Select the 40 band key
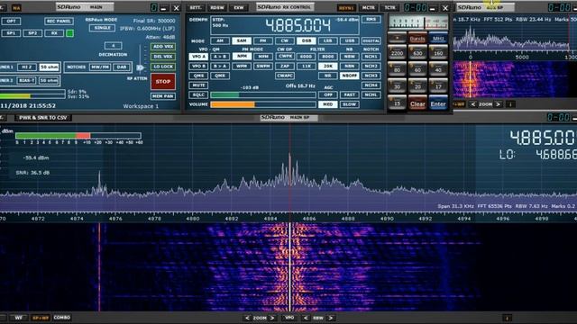 [438, 69]
